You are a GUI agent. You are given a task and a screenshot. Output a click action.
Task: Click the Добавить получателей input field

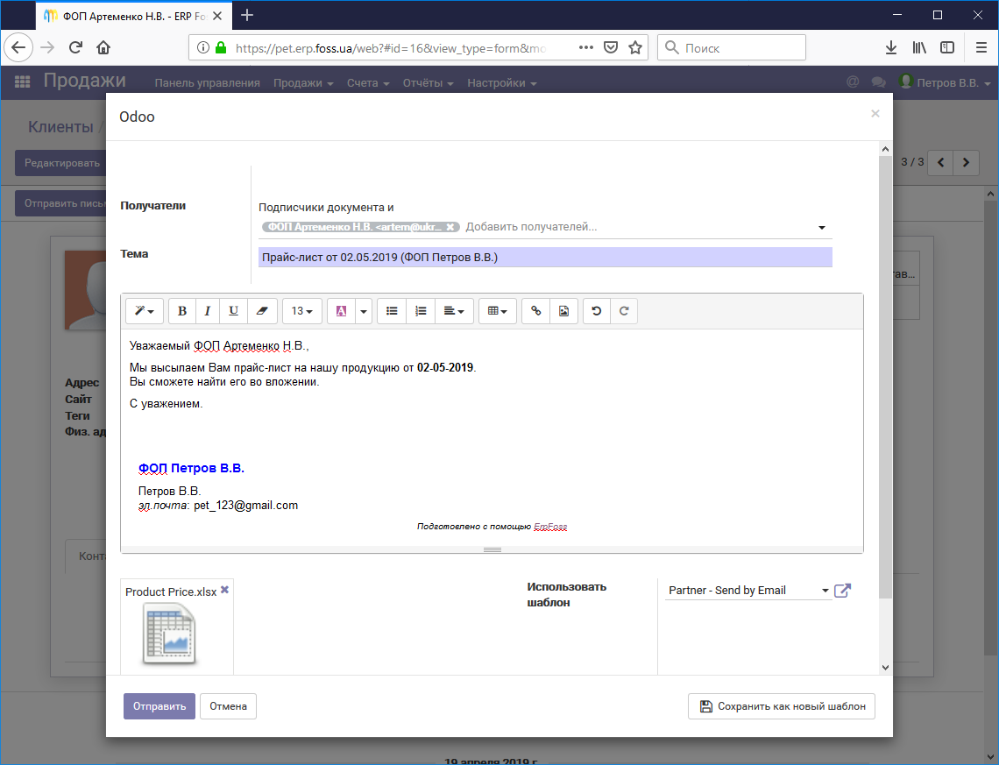click(x=637, y=227)
